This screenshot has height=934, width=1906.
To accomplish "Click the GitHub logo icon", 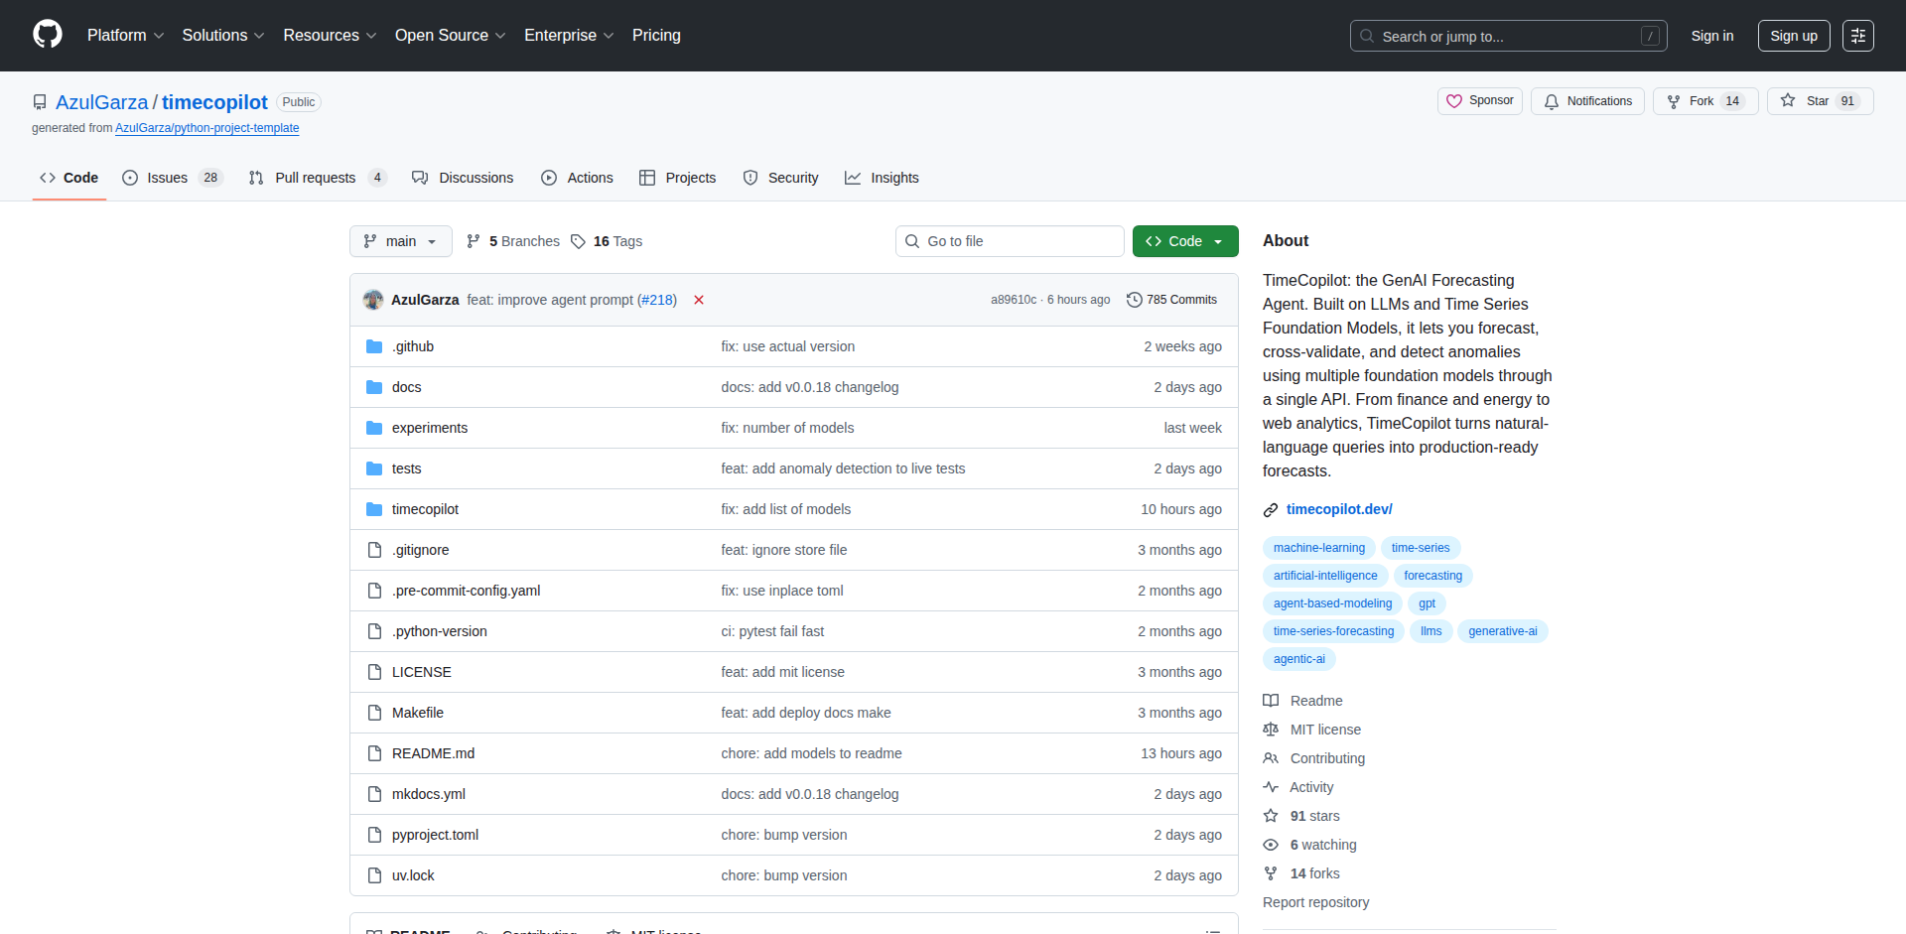I will tap(48, 35).
